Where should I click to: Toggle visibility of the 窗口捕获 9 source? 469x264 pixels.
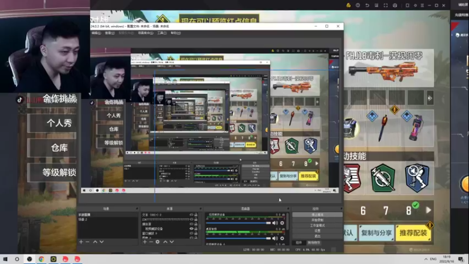(192, 233)
